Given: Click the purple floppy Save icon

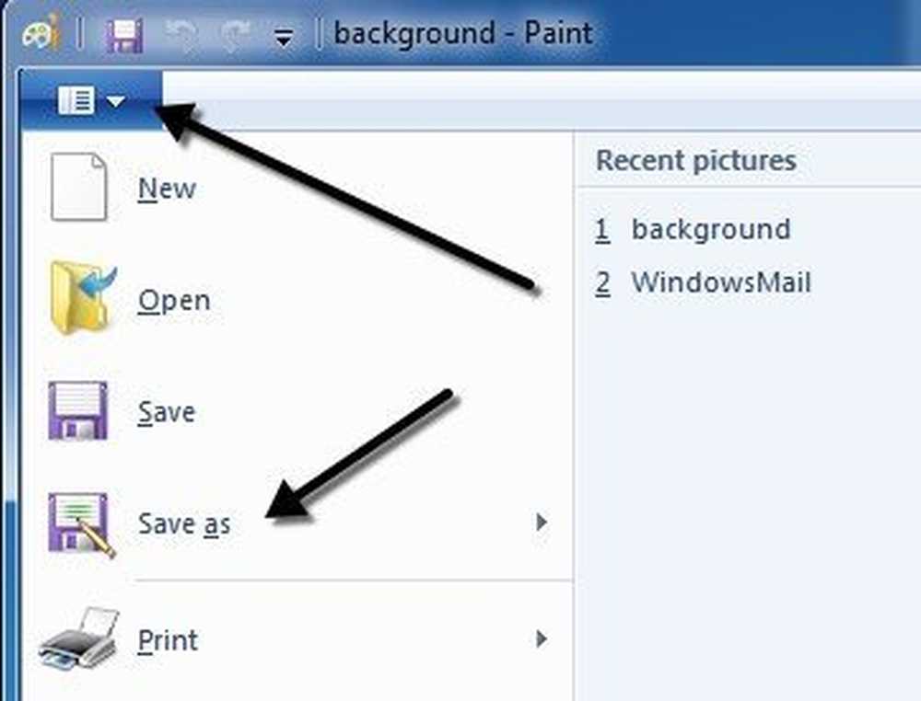Looking at the screenshot, I should pyautogui.click(x=77, y=410).
